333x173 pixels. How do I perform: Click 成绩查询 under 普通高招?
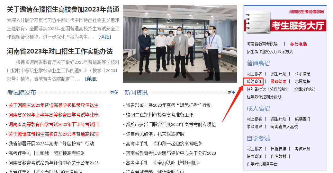(254, 81)
